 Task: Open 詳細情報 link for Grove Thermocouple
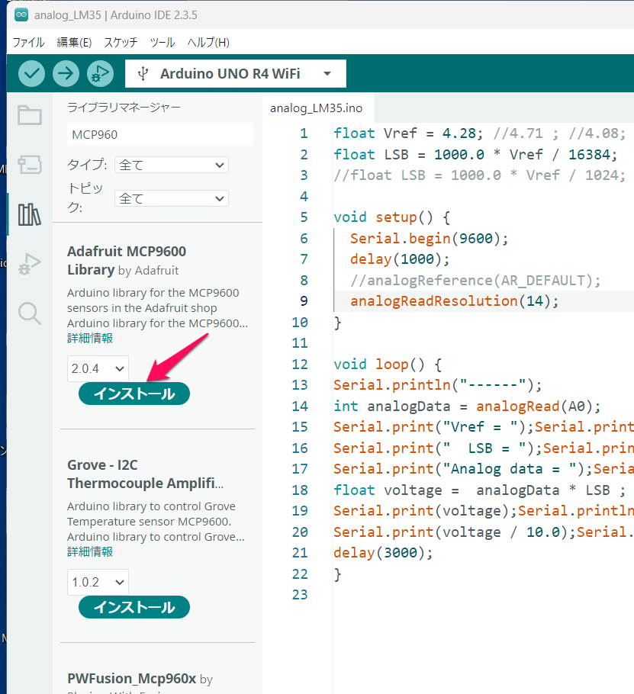point(90,551)
